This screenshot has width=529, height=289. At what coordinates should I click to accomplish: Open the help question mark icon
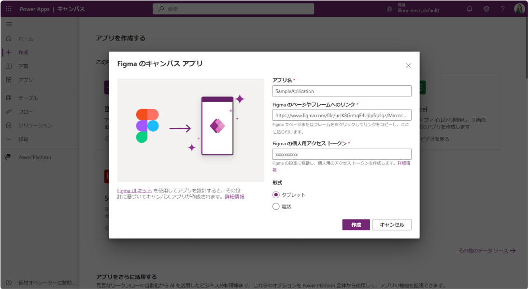[503, 9]
